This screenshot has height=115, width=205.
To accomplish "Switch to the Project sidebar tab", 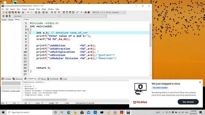I will click(x=4, y=20).
